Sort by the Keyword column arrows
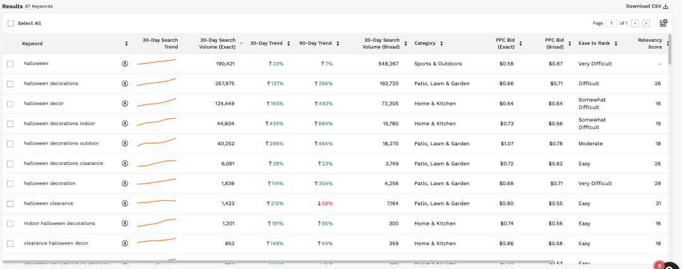Screen dimensions: 682x269 (126, 44)
